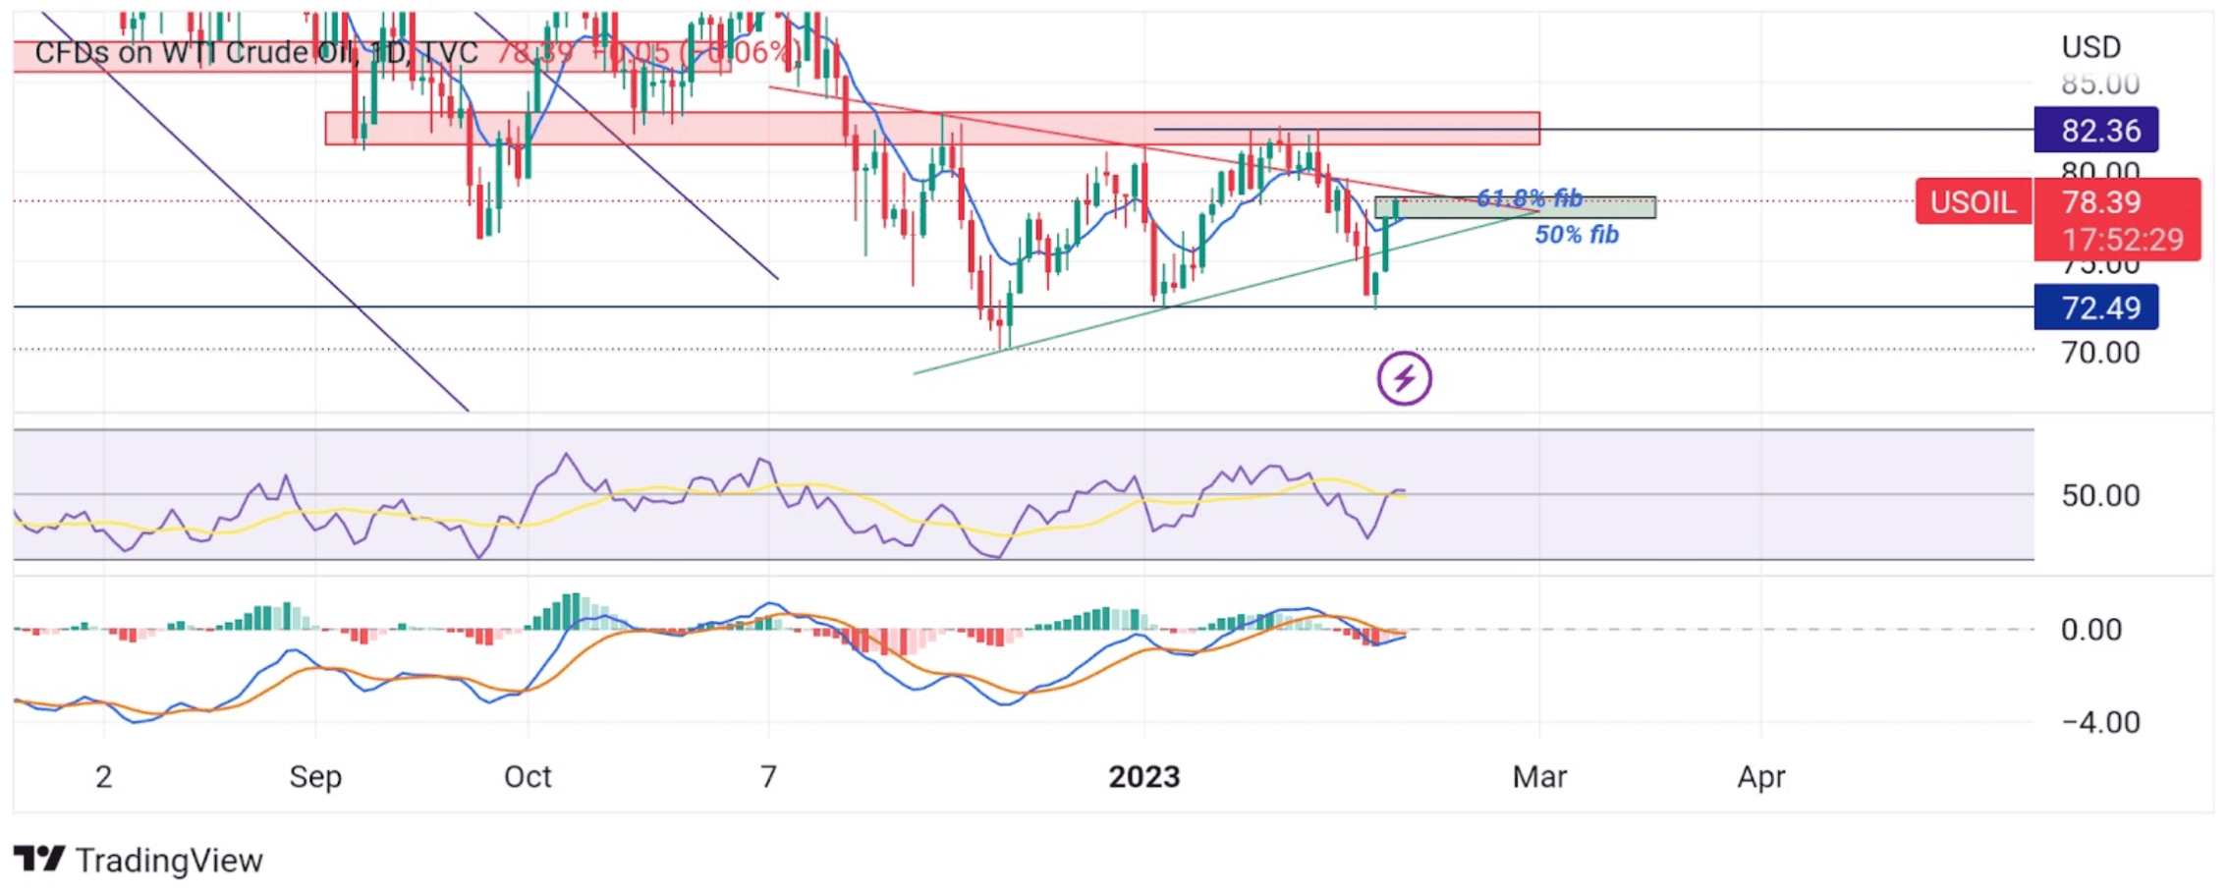Click the 85.00 price axis value
Viewport: 2227px width, 893px height.
pos(2100,84)
